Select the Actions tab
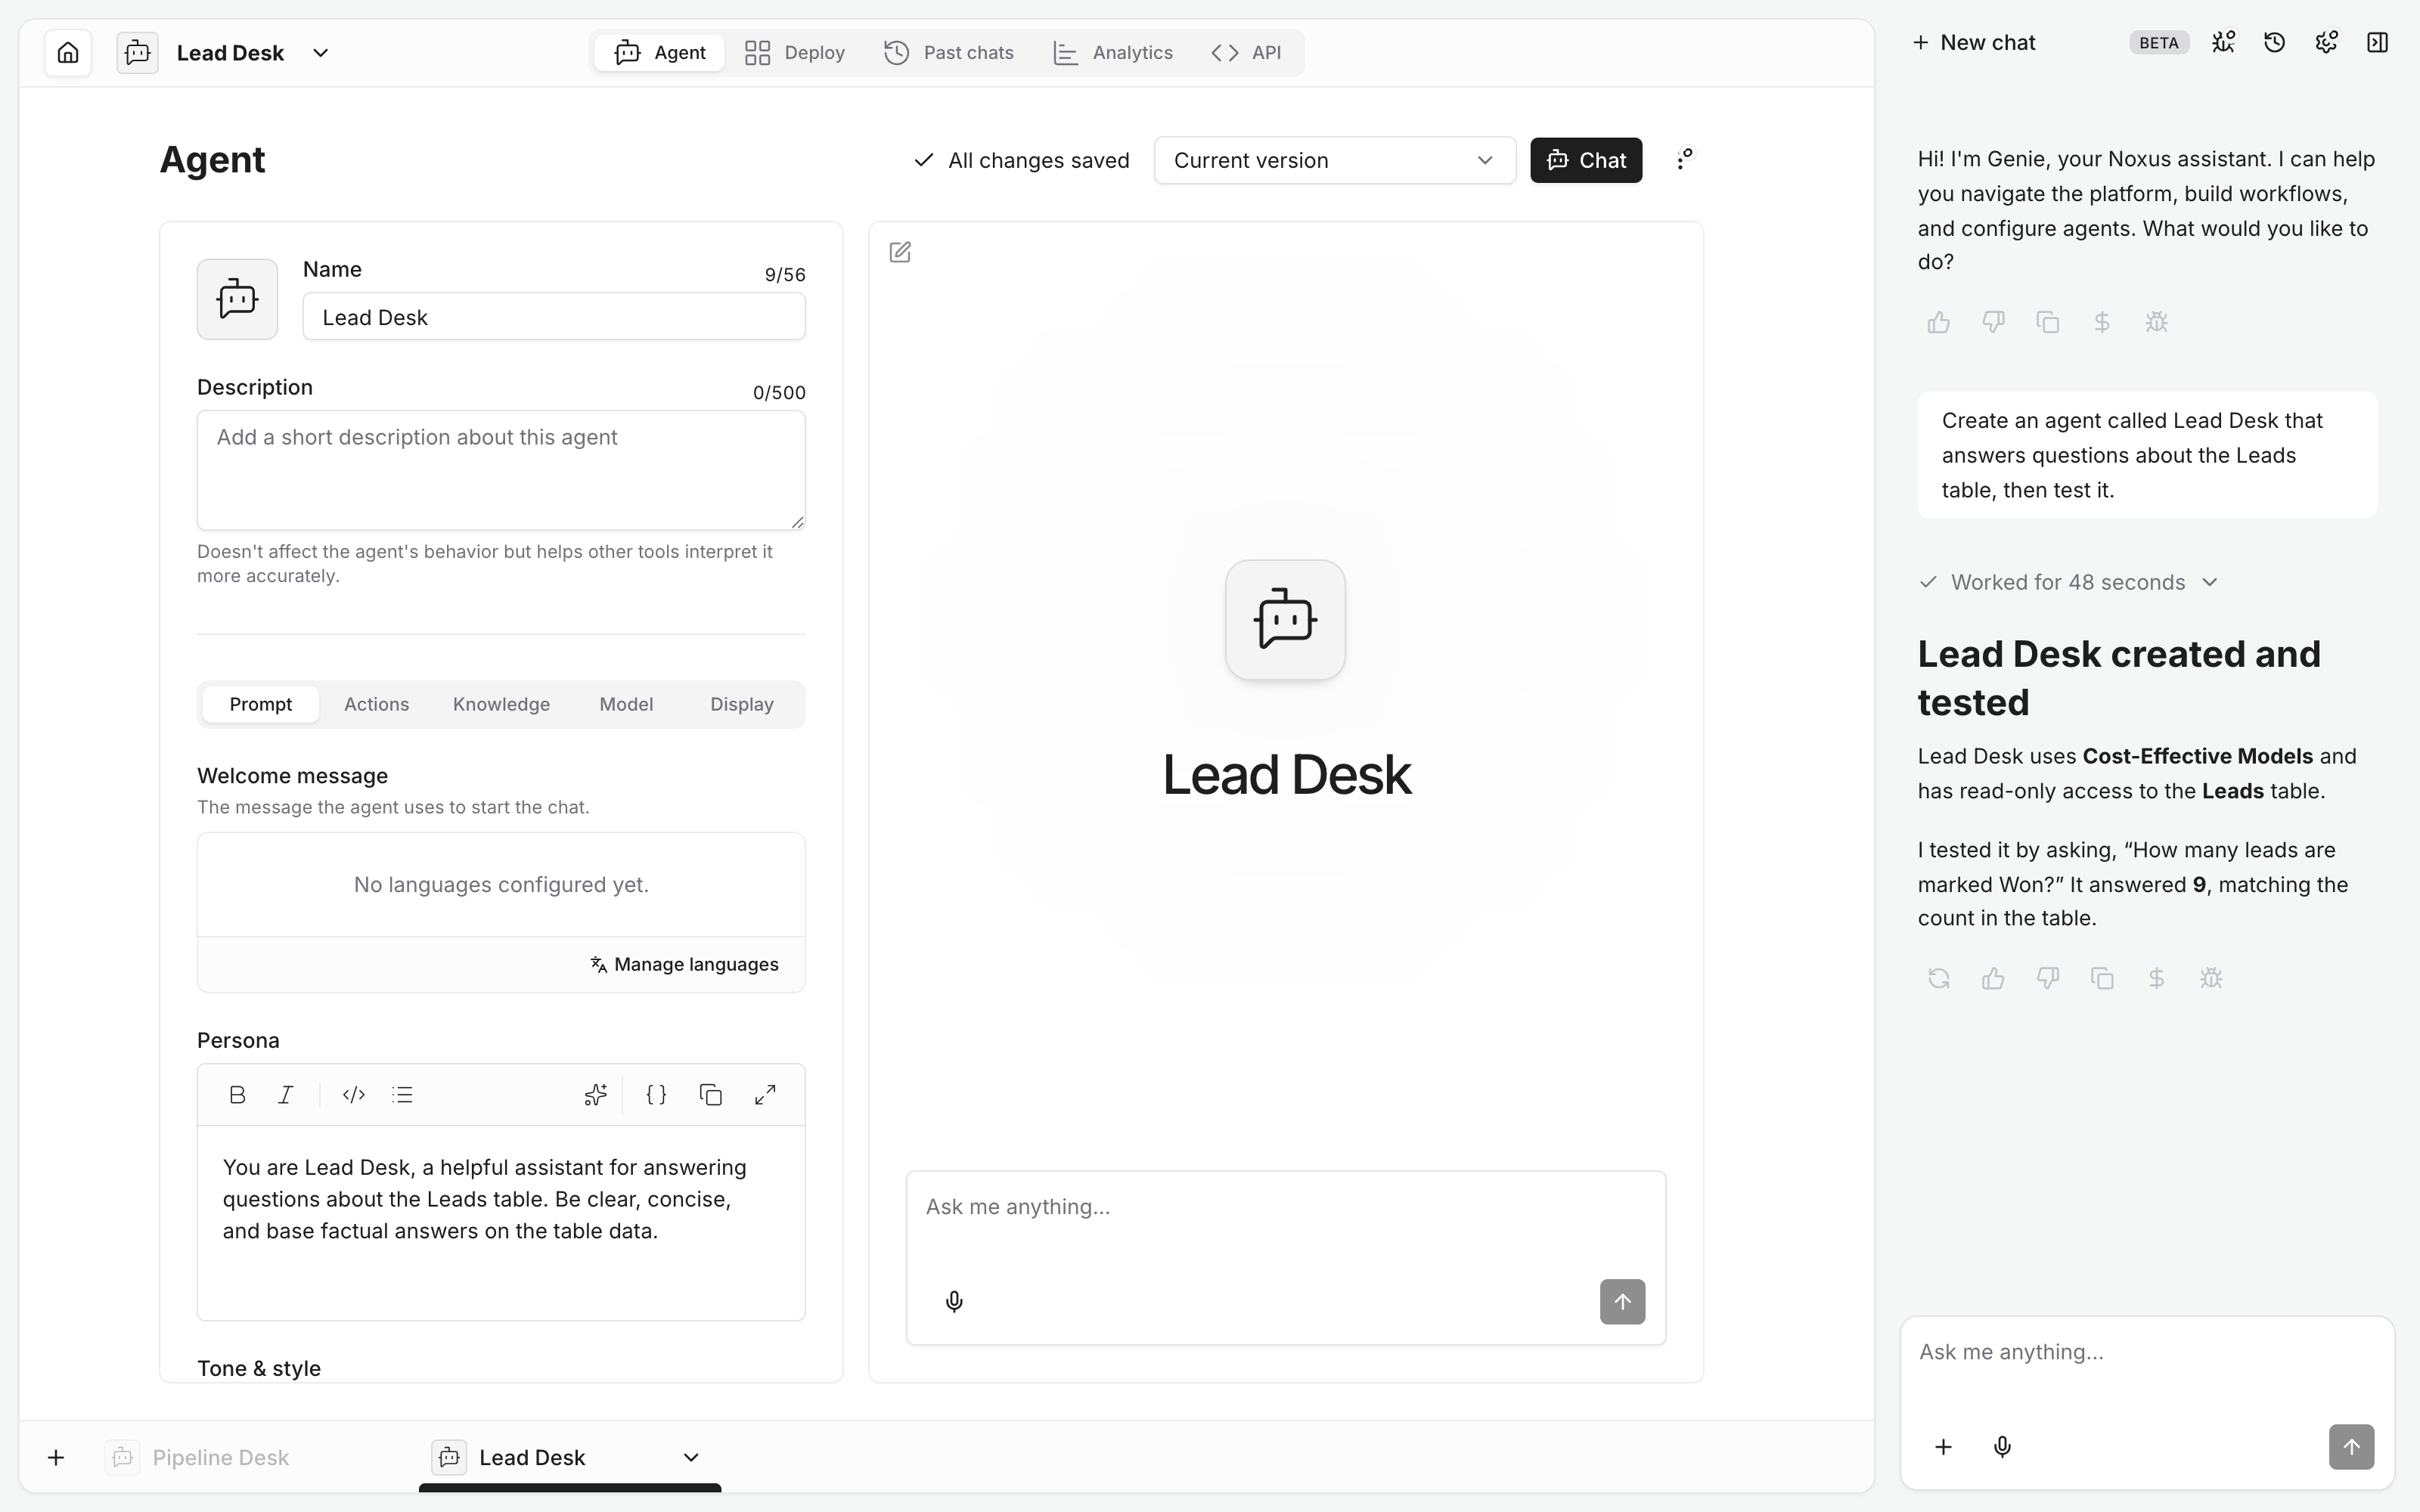This screenshot has width=2420, height=1512. point(376,704)
